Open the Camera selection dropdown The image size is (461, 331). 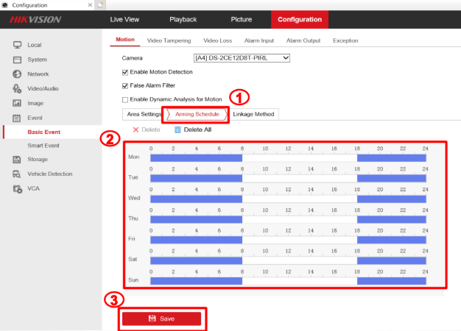[242, 57]
